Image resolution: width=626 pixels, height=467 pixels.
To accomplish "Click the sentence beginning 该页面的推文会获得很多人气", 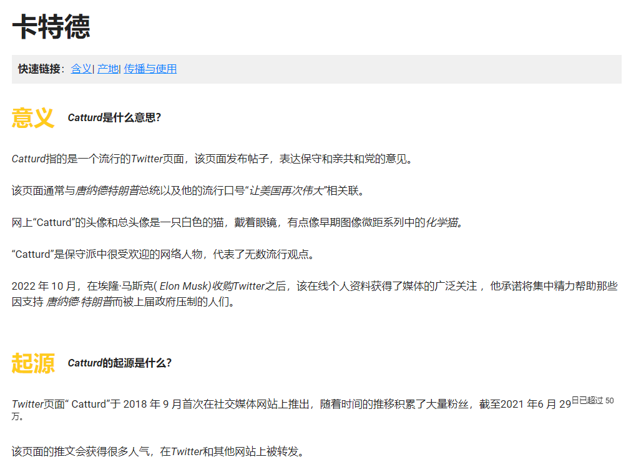I will coord(160,451).
